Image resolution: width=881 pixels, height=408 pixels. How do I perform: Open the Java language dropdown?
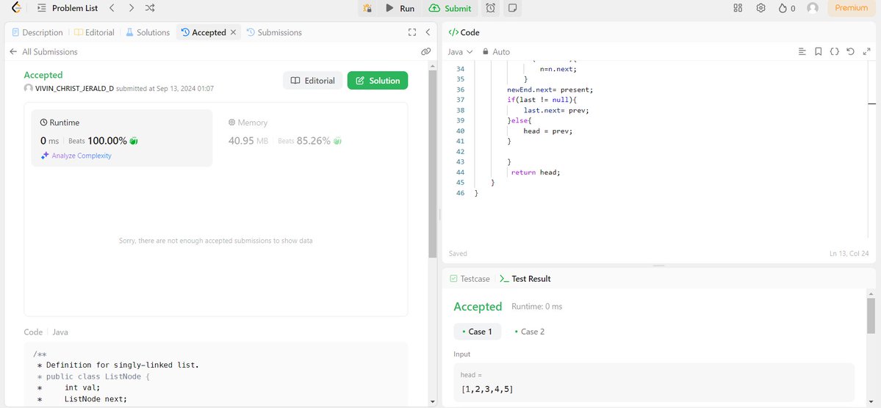pos(460,51)
